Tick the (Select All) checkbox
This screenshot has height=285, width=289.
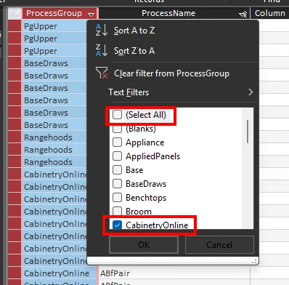[117, 114]
